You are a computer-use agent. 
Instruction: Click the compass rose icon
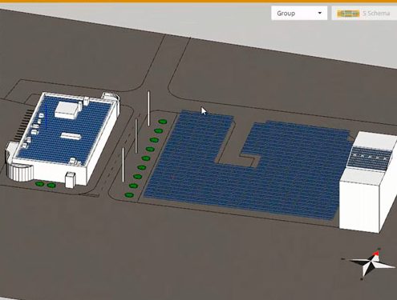(369, 263)
